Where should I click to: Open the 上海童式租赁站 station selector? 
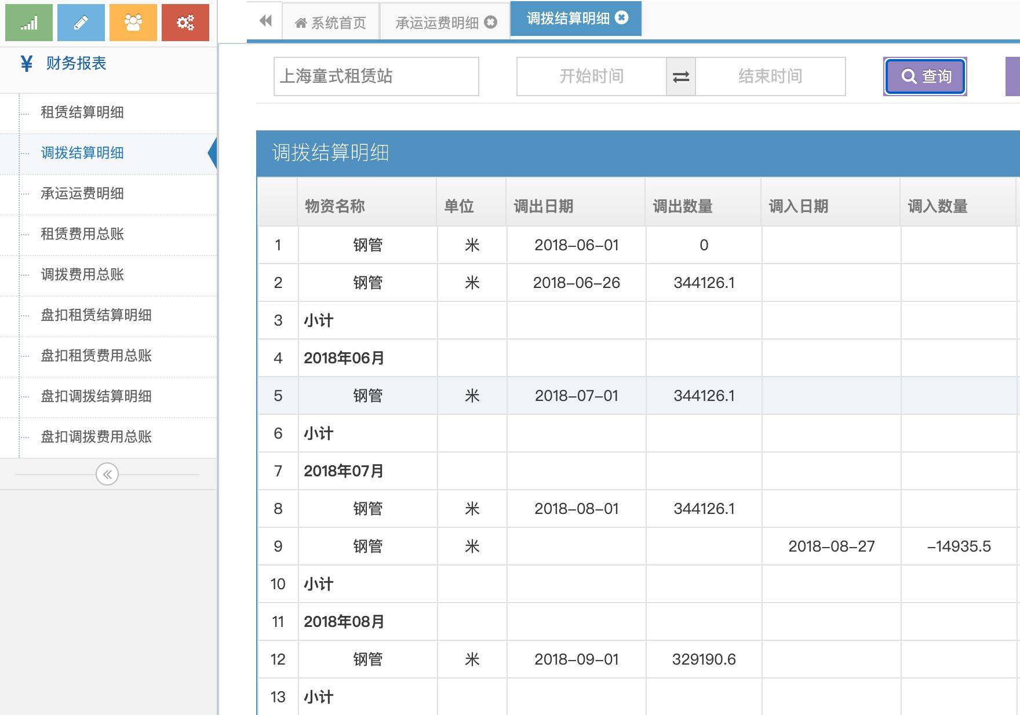(376, 76)
